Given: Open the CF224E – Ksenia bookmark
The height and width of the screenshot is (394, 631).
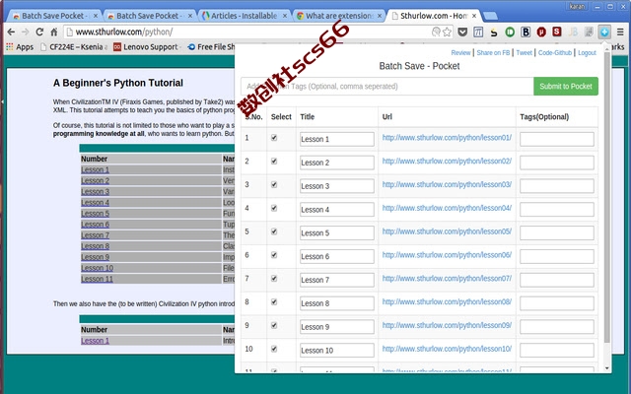Looking at the screenshot, I should point(74,47).
